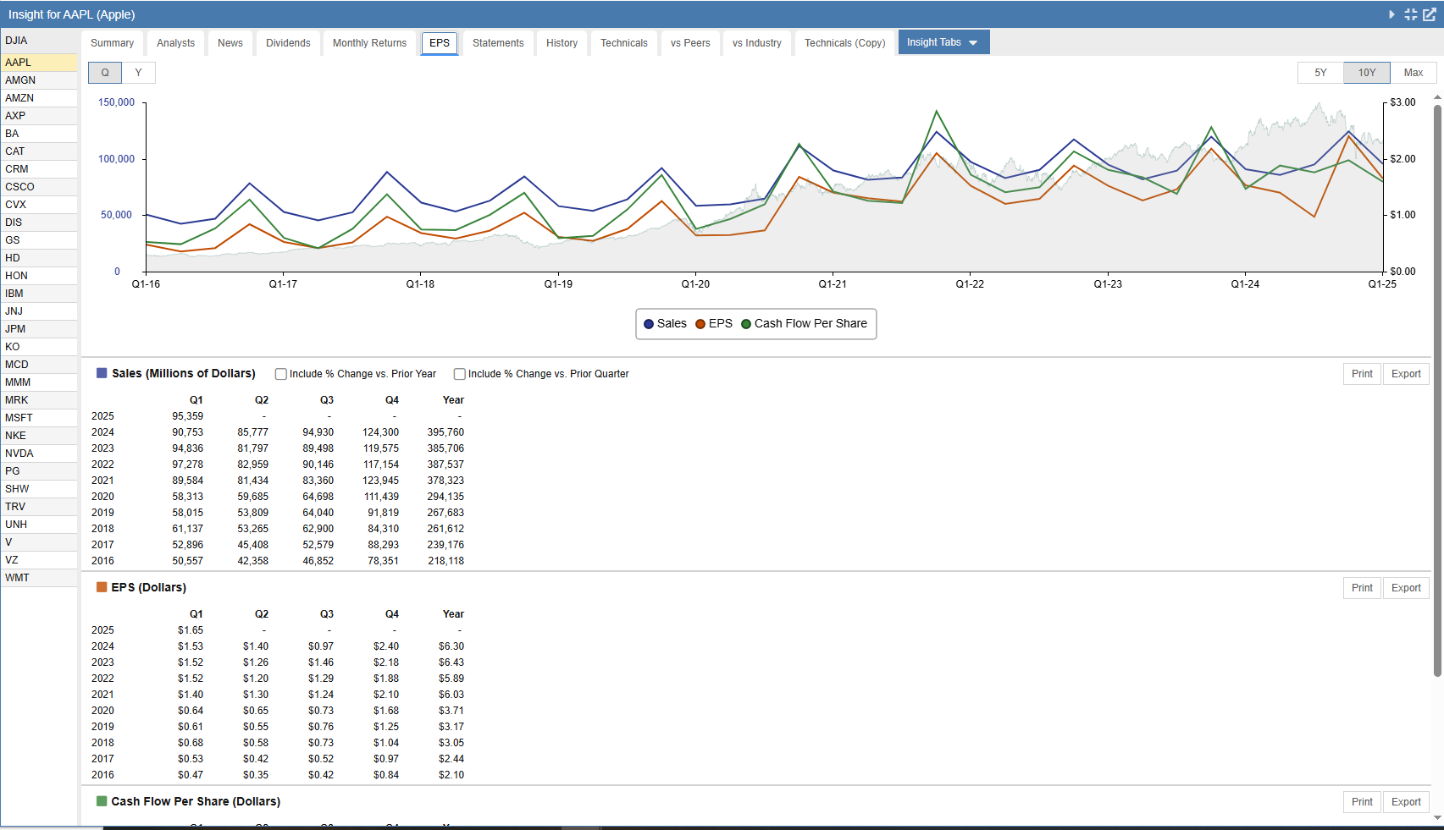
Task: Select WMT in the ticker list
Action: (x=39, y=578)
